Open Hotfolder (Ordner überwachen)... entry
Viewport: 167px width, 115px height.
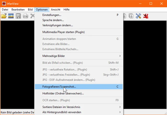[x=79, y=93]
